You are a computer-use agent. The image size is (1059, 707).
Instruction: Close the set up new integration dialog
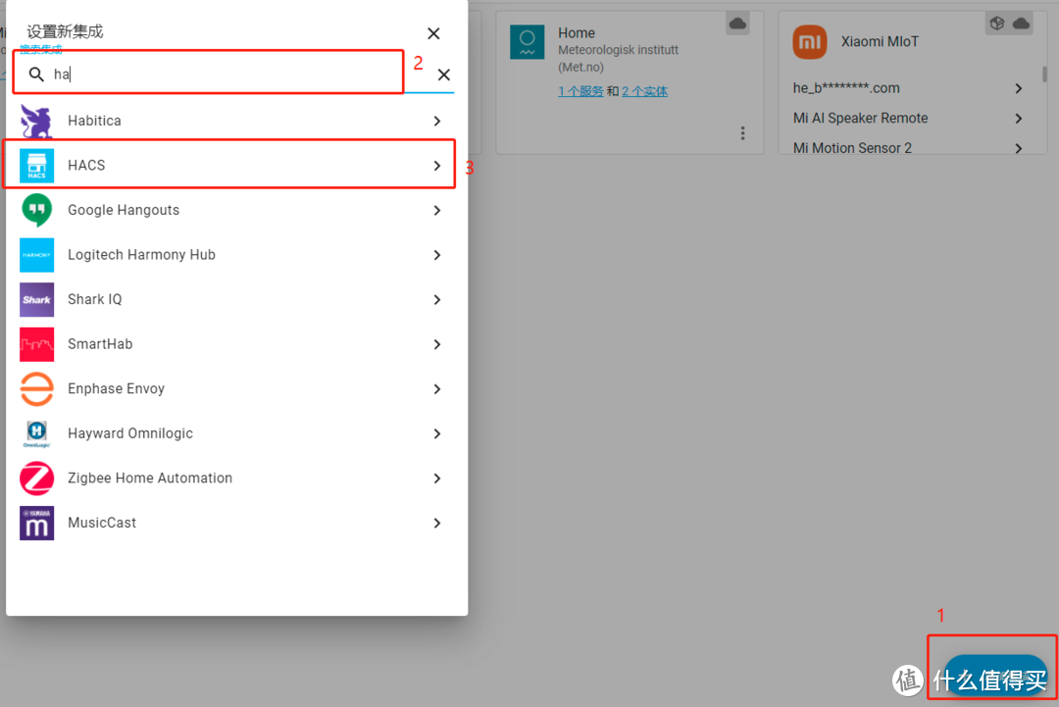tap(433, 33)
